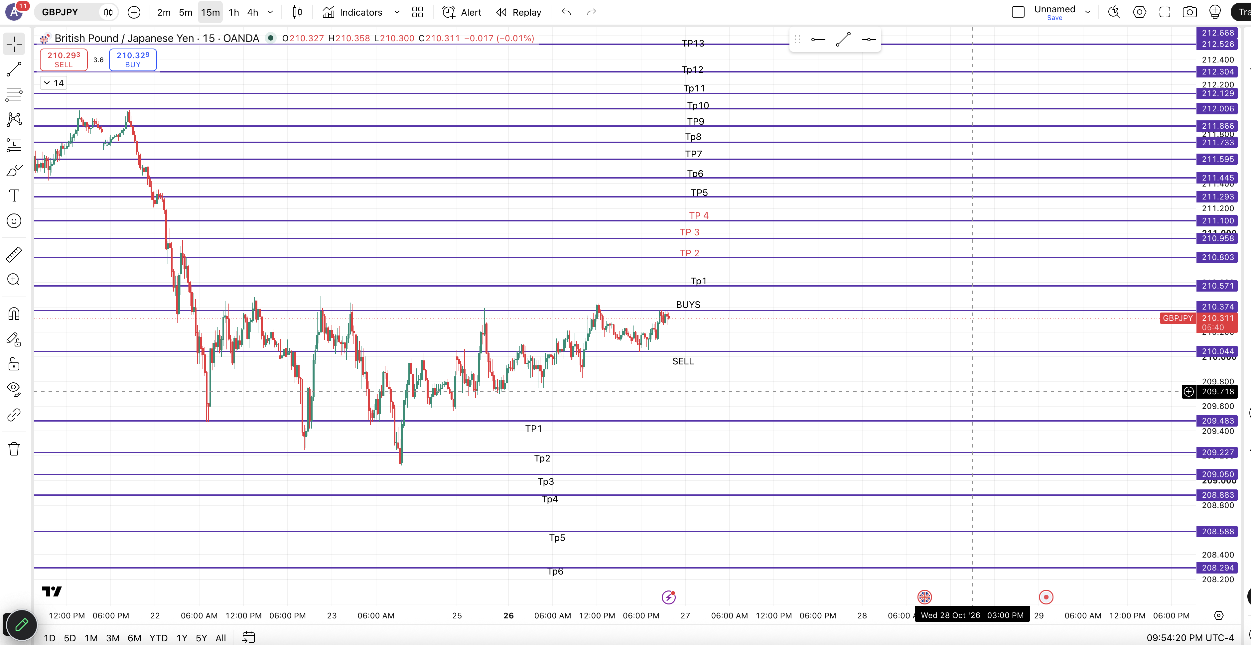The height and width of the screenshot is (645, 1251).
Task: Open the patterns drawing tool
Action: coord(14,119)
